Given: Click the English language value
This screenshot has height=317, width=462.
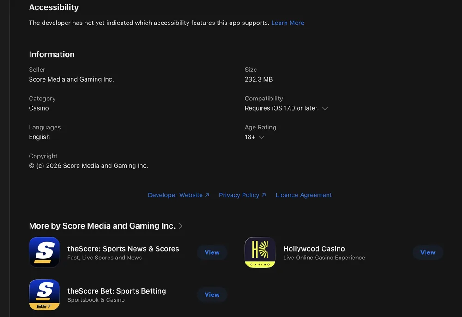Looking at the screenshot, I should tap(39, 137).
